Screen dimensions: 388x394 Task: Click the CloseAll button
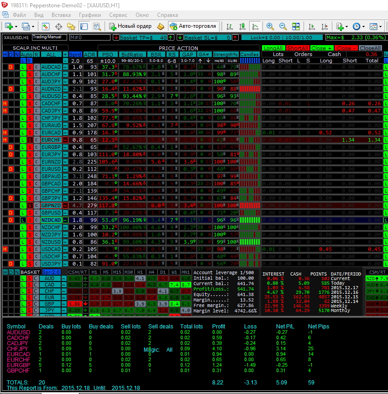(x=370, y=48)
